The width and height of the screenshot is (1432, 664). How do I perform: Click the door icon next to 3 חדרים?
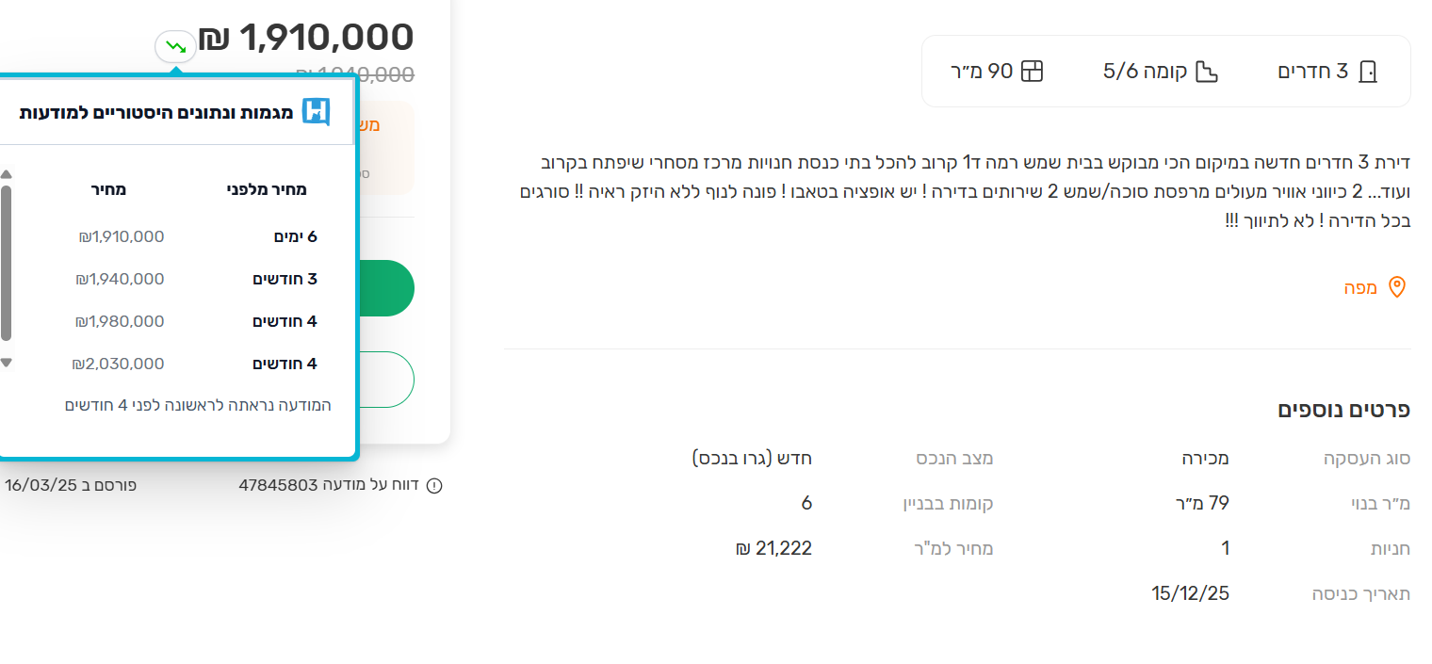(1368, 72)
